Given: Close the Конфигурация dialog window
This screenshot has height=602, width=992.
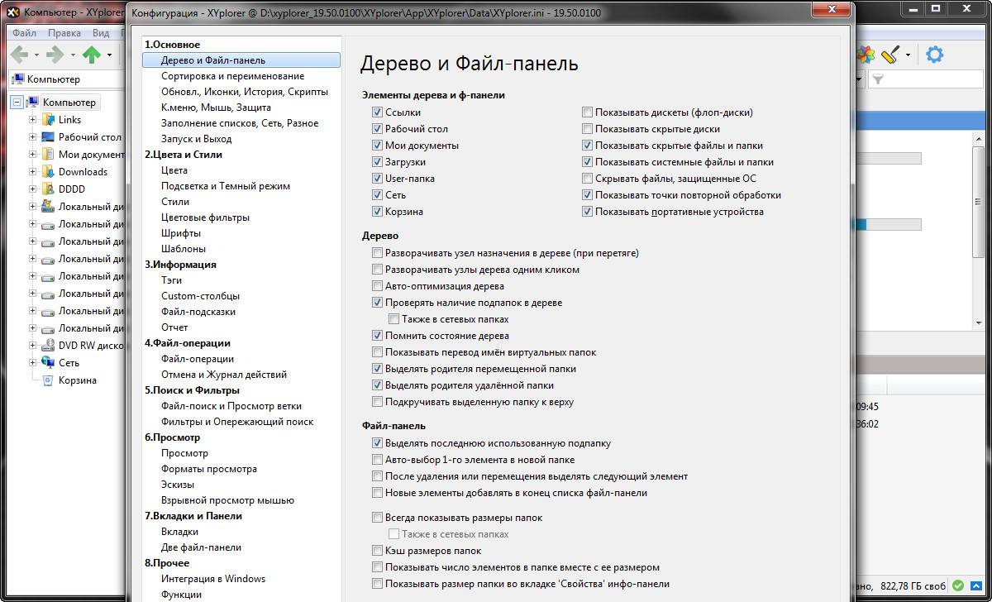Looking at the screenshot, I should [832, 10].
